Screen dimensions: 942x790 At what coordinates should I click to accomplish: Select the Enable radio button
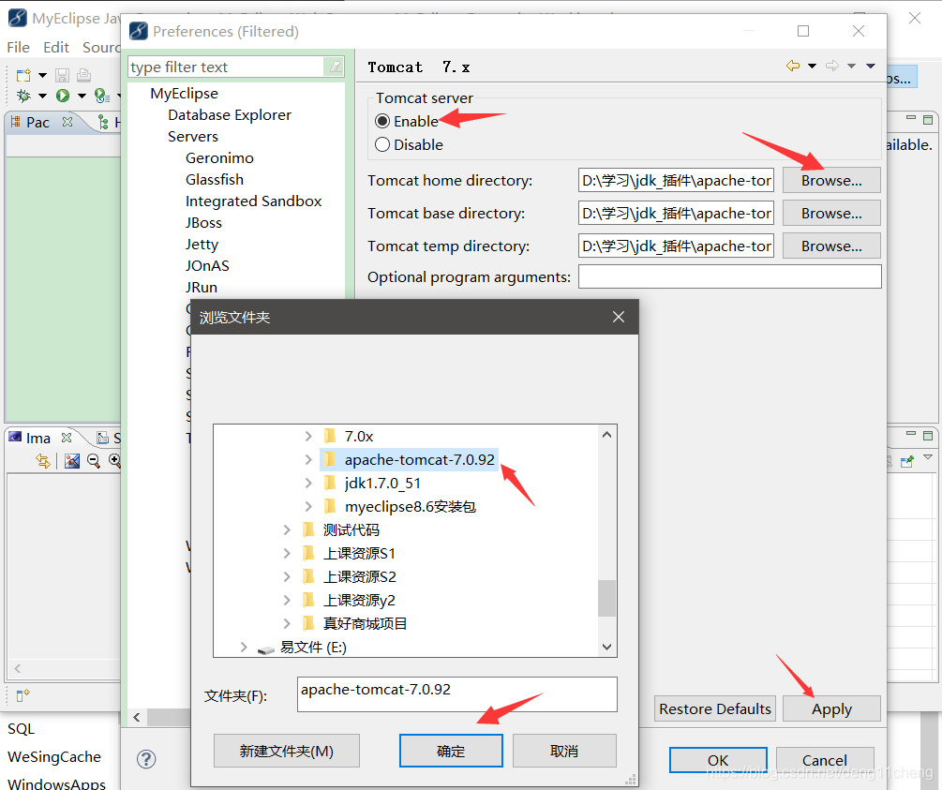click(x=382, y=121)
